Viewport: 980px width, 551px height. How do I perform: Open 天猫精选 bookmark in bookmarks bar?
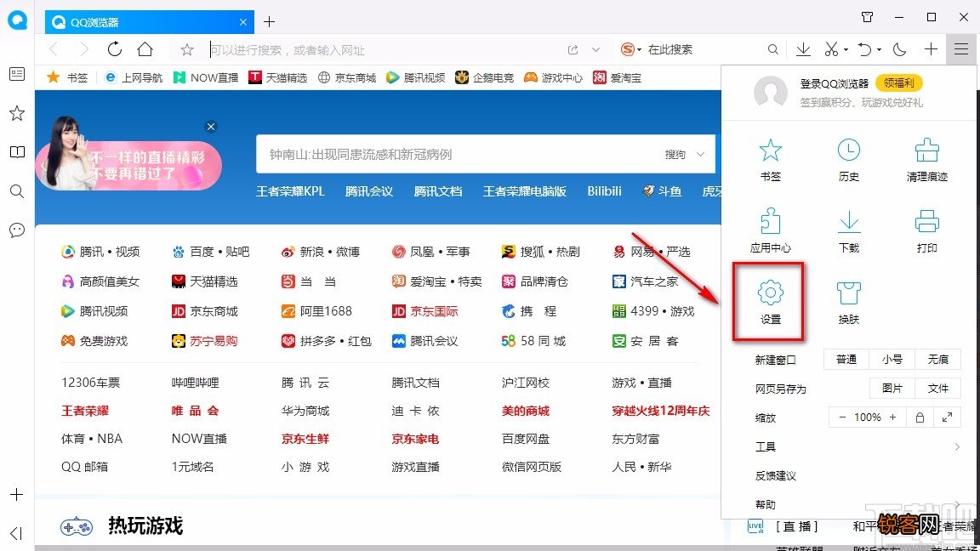[278, 77]
